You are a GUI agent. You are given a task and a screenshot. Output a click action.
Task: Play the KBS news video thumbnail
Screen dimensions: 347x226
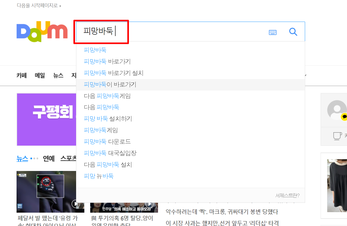click(x=50, y=192)
